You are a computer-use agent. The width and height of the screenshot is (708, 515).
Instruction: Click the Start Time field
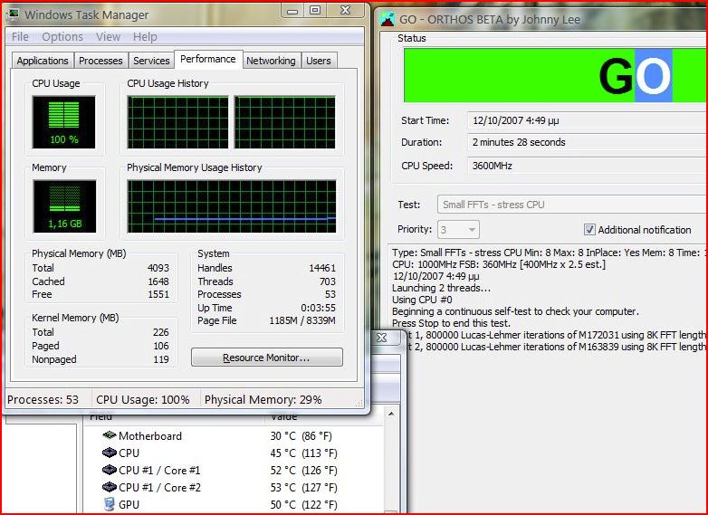pos(587,120)
